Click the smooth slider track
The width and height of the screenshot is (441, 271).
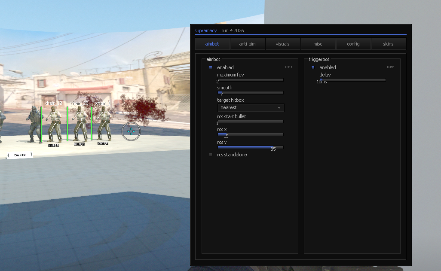(250, 93)
